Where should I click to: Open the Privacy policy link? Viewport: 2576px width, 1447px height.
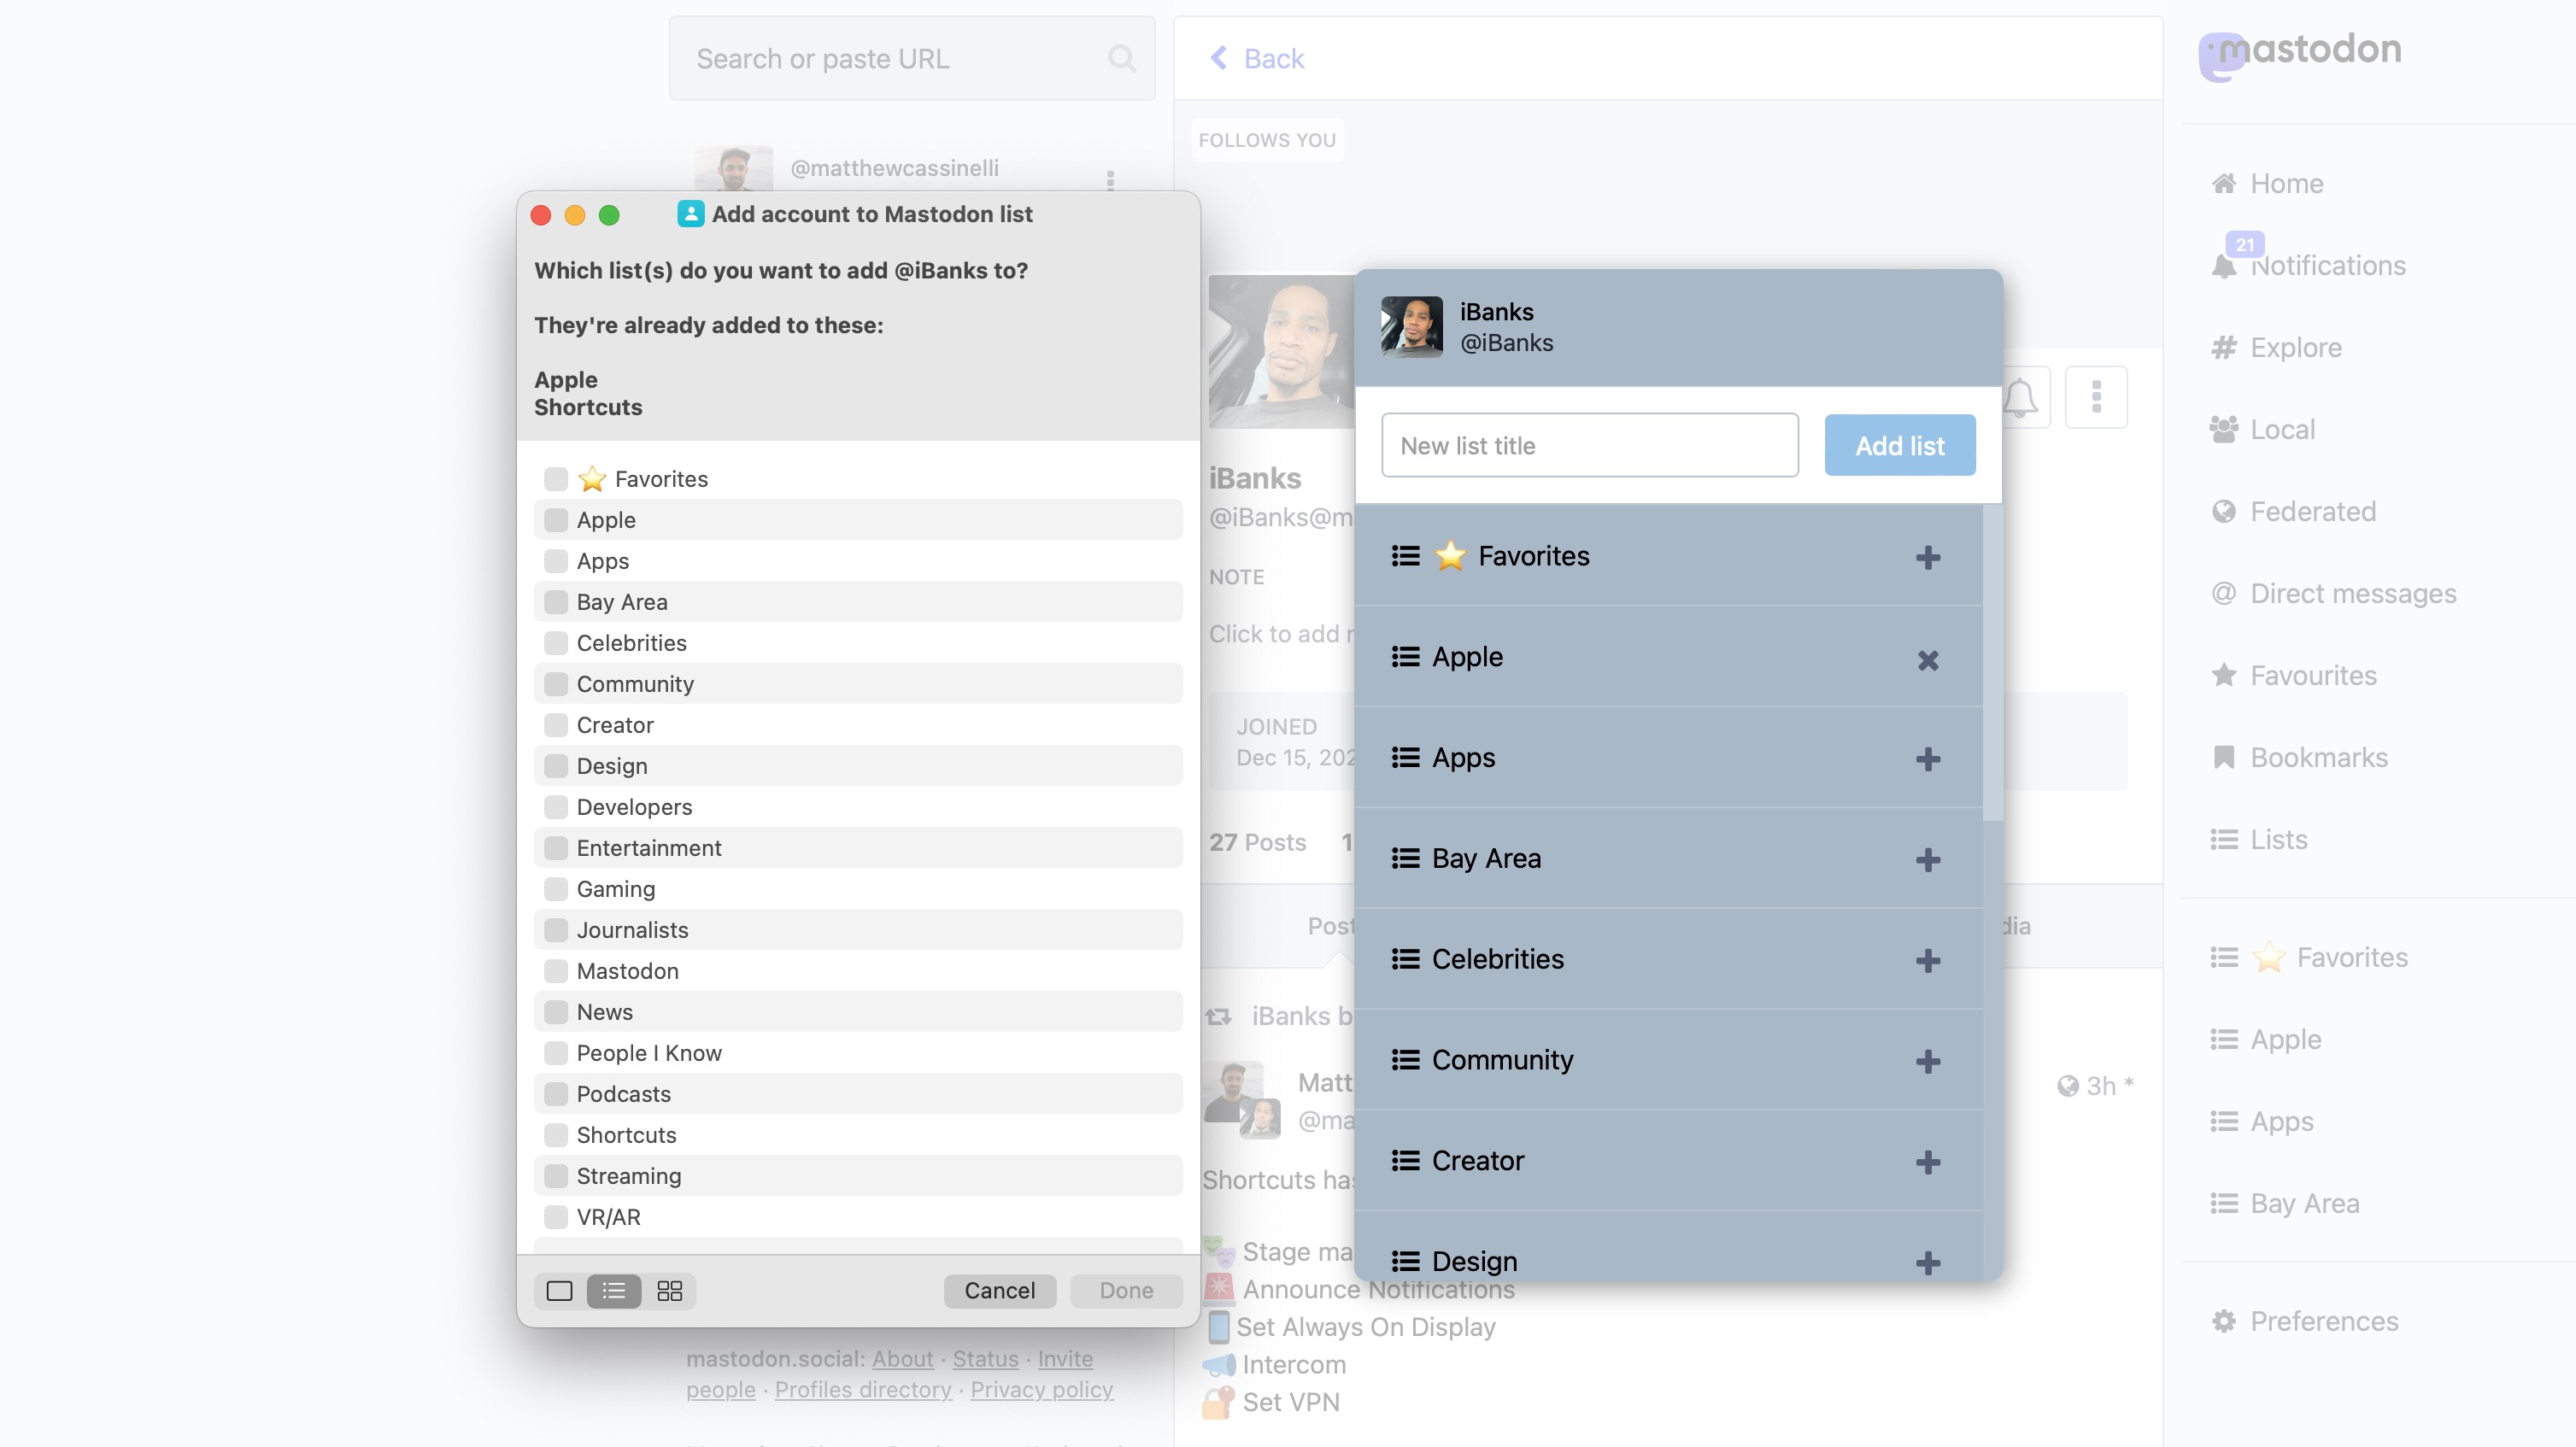coord(1041,1390)
